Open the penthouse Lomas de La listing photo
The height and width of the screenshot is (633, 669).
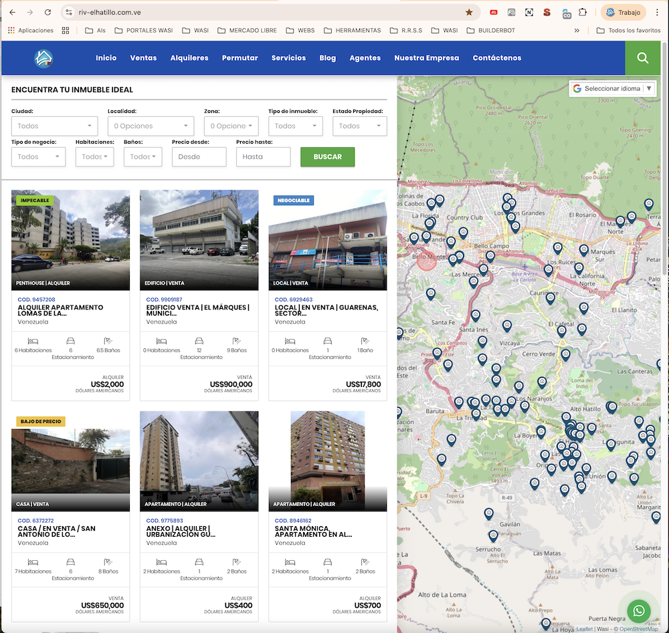coord(70,239)
